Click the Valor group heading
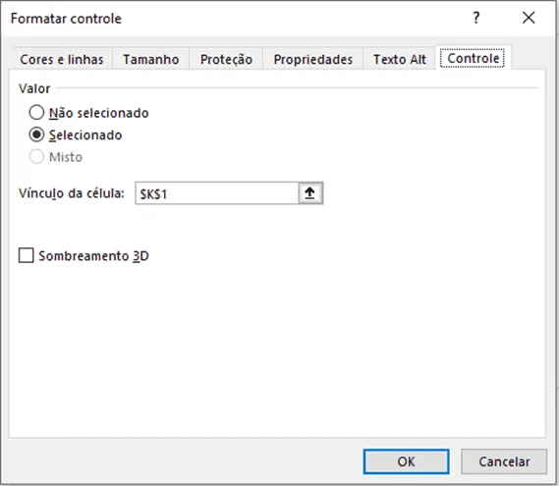The image size is (559, 486). point(34,88)
